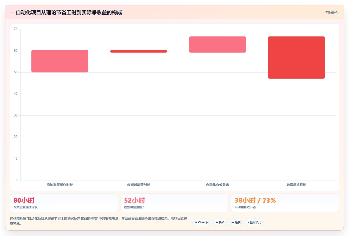The height and width of the screenshot is (236, 349).
Task: Click the 进度 tag chip
Action: coord(236,222)
